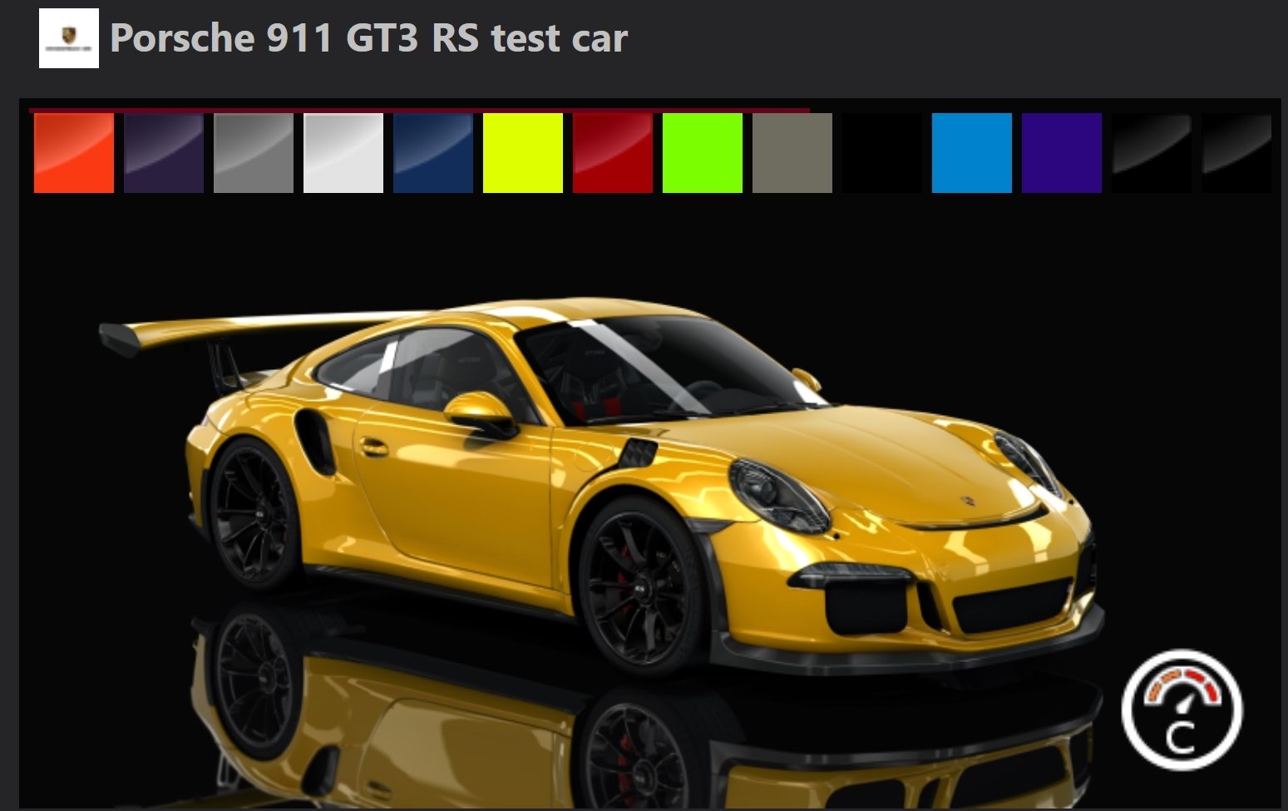The height and width of the screenshot is (811, 1288).
Task: Click the "Porsche 911 GT3 RS test car" title
Action: (368, 38)
